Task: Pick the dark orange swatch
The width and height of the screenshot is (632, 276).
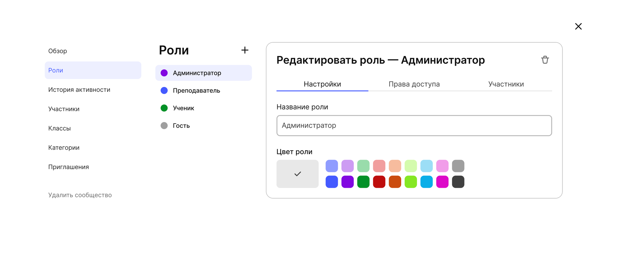Action: pyautogui.click(x=395, y=182)
